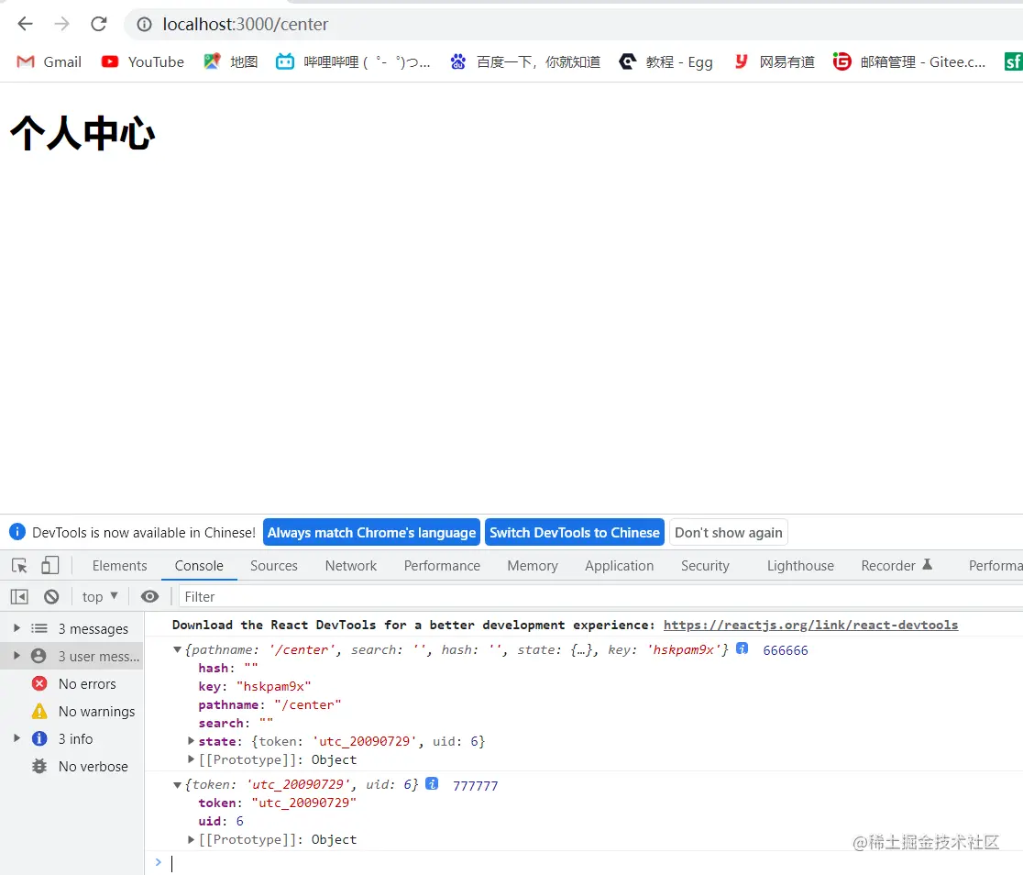
Task: Switch to the Lighthouse tab
Action: (800, 566)
